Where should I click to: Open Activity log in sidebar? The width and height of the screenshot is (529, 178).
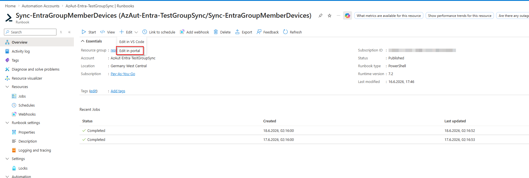tap(21, 51)
